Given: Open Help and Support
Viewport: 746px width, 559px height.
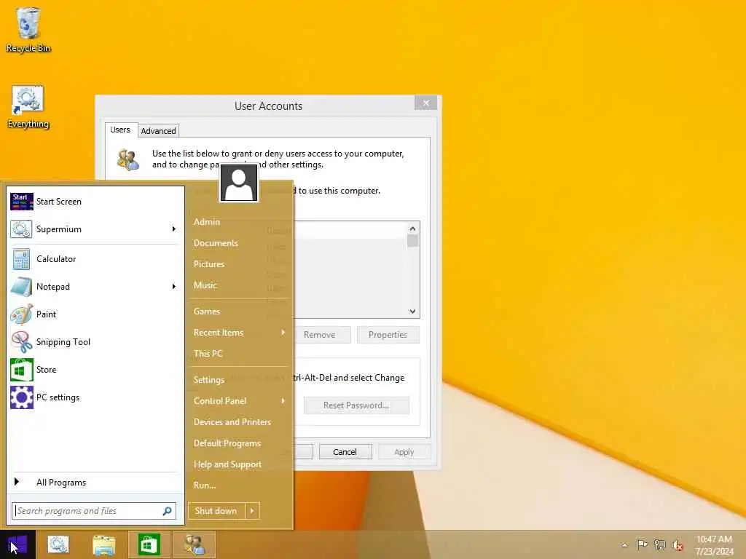Looking at the screenshot, I should (227, 464).
